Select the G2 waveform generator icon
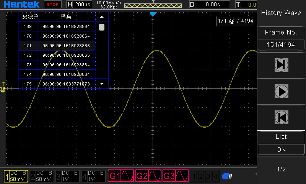This screenshot has width=306, height=184. click(148, 176)
